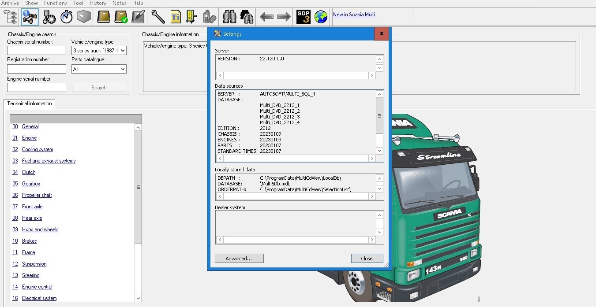Open the Show menu
The image size is (596, 307).
point(31,3)
